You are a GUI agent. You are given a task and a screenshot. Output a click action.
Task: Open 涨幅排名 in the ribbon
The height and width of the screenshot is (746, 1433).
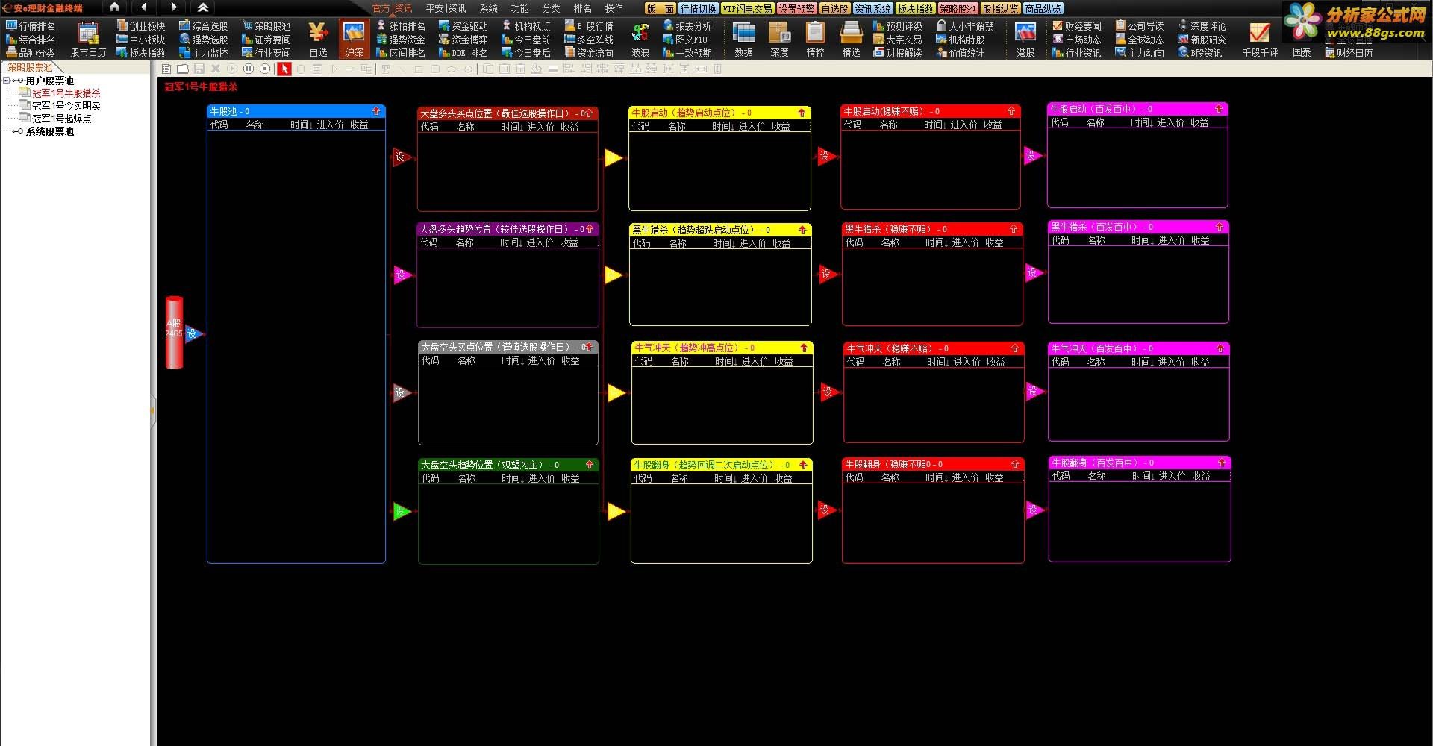(401, 25)
